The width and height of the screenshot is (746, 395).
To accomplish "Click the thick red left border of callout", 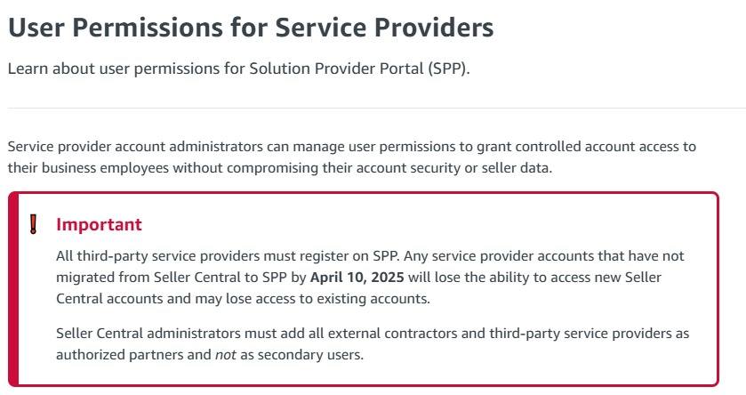I will click(13, 289).
